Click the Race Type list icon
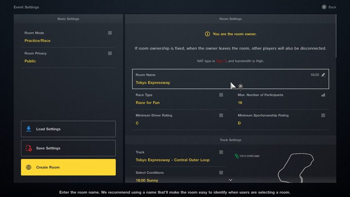This screenshot has height=197, width=350. [x=221, y=95]
